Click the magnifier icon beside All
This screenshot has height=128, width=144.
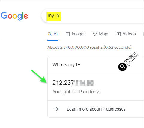pos(49,34)
